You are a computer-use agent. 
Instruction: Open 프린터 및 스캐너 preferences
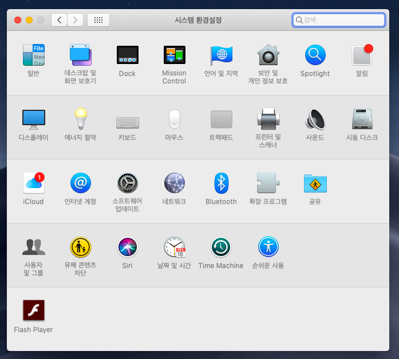(268, 119)
